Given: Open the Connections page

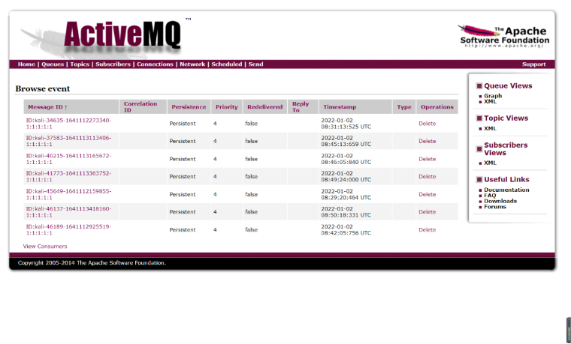Looking at the screenshot, I should 155,64.
